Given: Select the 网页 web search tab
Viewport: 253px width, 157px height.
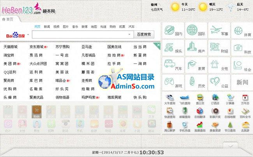Looking at the screenshot, I should tap(37, 26).
